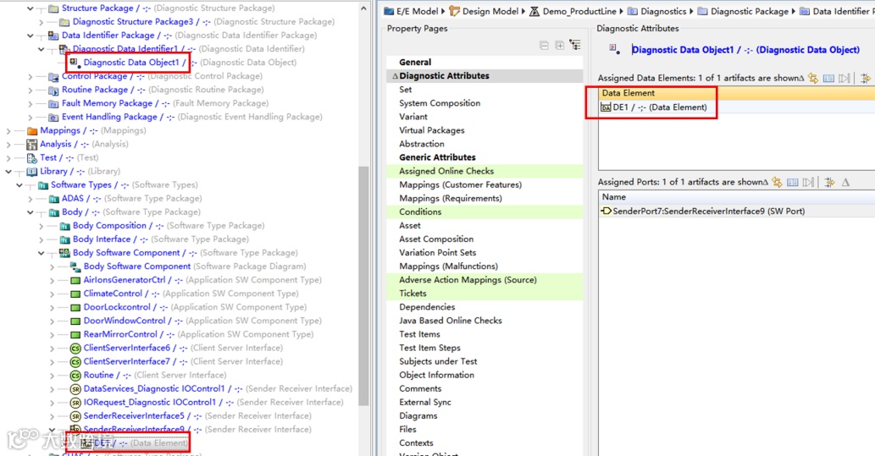Expand the Mappings tree node
The image size is (875, 456).
[8, 131]
